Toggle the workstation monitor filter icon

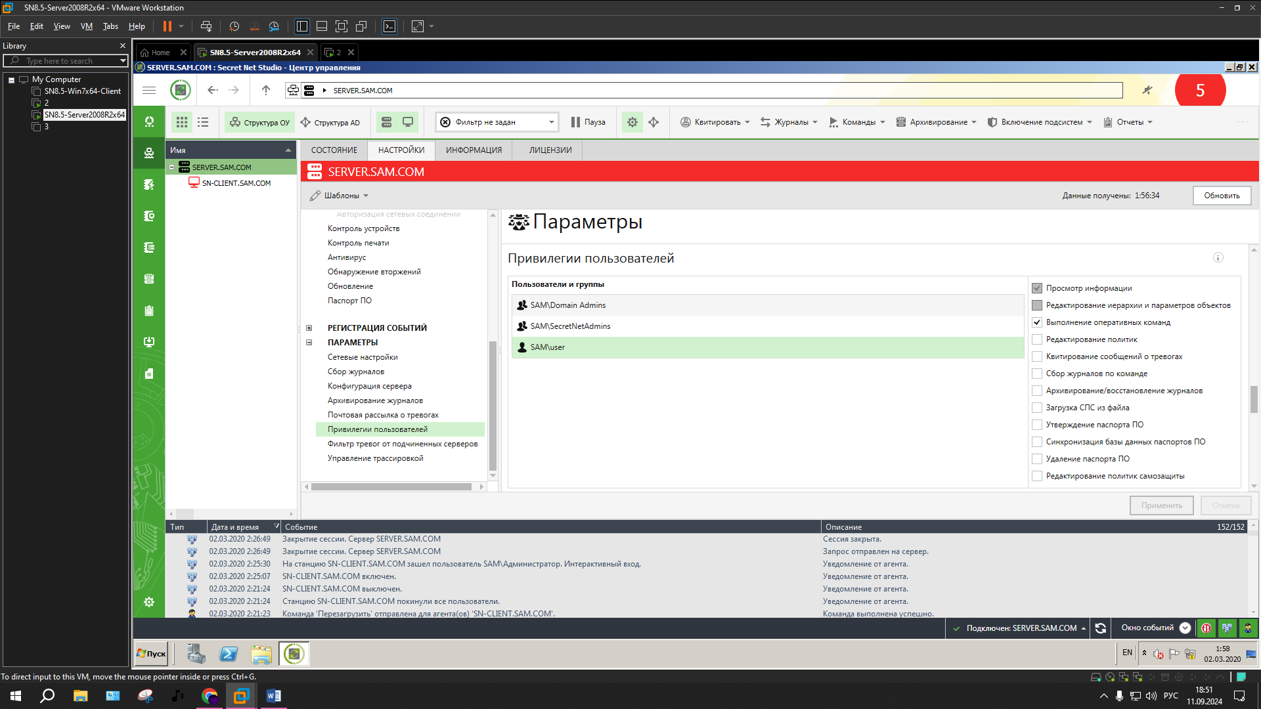[408, 122]
